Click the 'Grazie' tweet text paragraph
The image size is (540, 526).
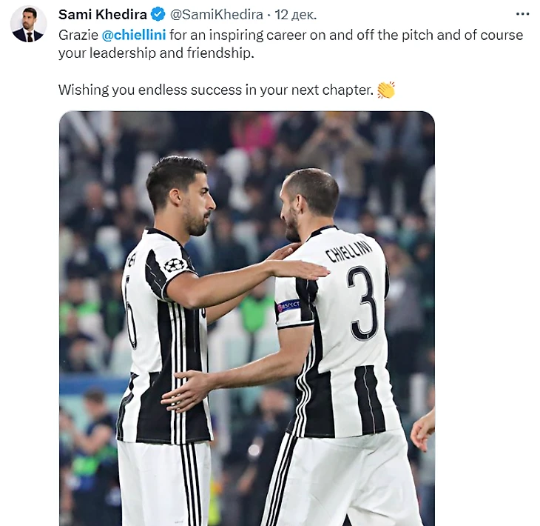tap(291, 44)
